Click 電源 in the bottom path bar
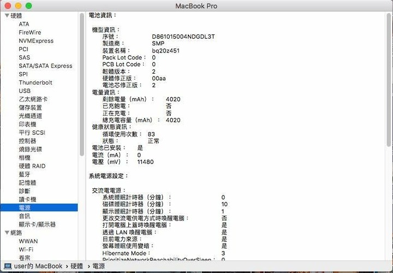 [98, 266]
